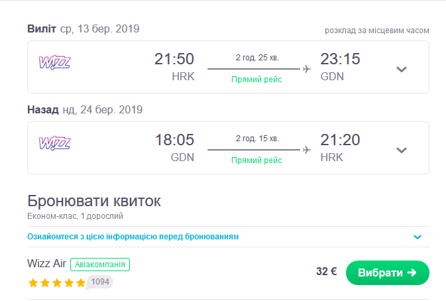Expand the outbound flight details chevron

coord(401,69)
